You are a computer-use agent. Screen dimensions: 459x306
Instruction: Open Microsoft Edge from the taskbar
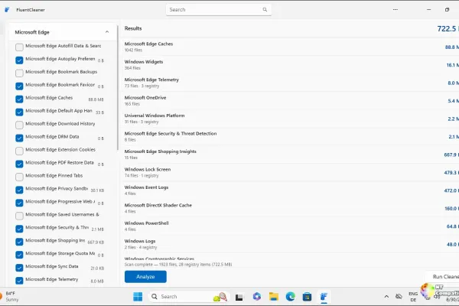[x=291, y=297]
